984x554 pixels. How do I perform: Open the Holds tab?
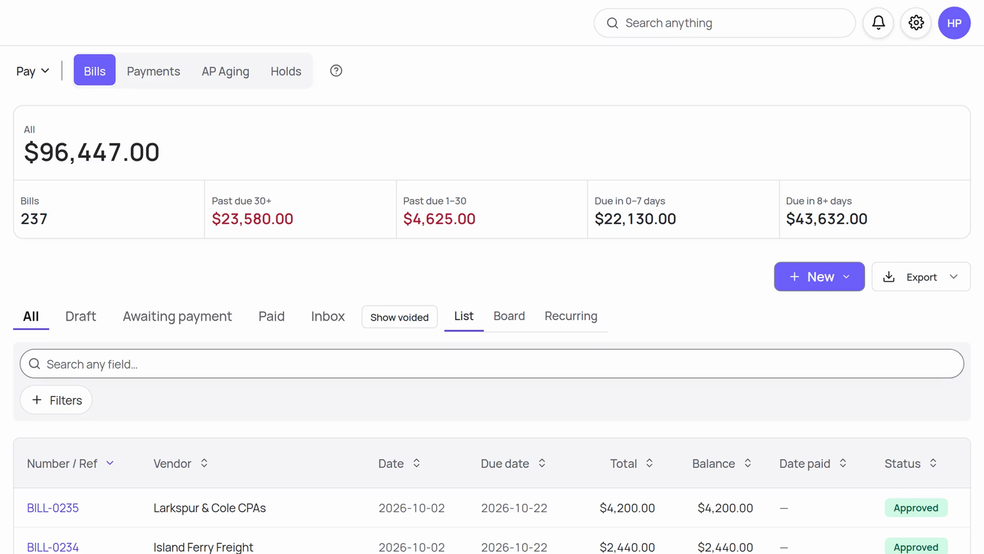click(286, 71)
